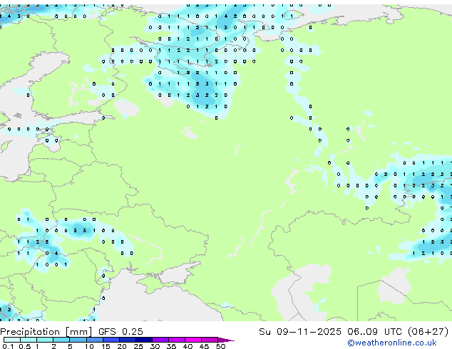Pick the magenta swatch between 40 and 45
This screenshot has height=349, width=452.
pos(193,340)
